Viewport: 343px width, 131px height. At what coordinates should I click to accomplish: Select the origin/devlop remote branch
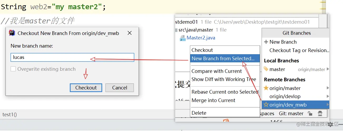[296, 96]
